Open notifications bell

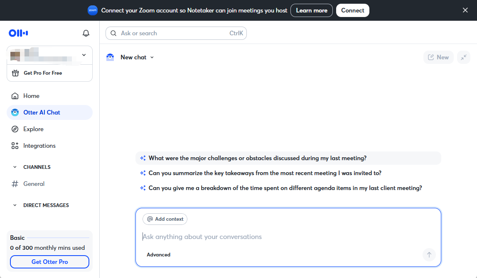click(86, 33)
